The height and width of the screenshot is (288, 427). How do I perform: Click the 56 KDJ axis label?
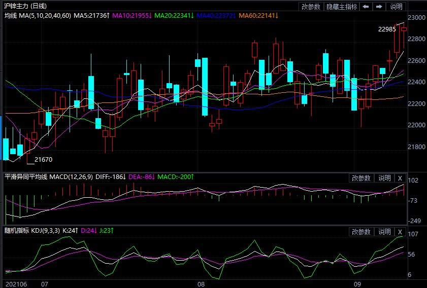411,255
